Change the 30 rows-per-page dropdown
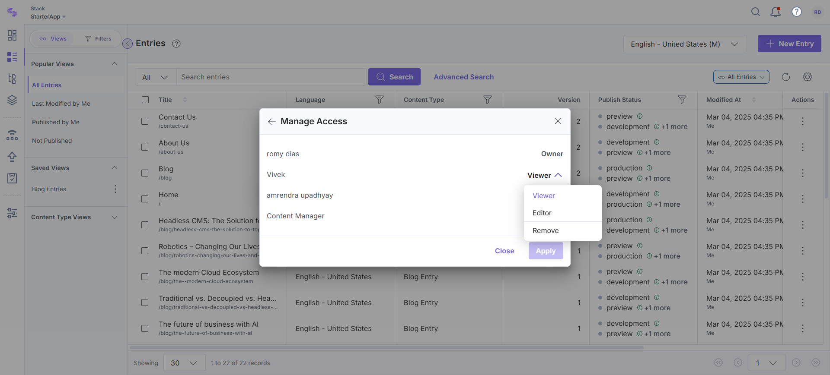 pyautogui.click(x=184, y=363)
